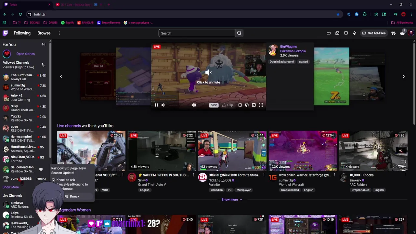Open the All Bookmarks folder

402,23
